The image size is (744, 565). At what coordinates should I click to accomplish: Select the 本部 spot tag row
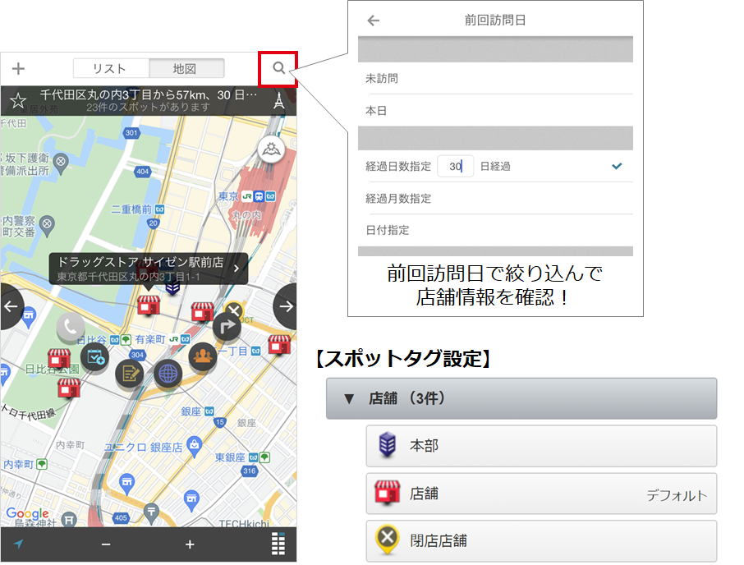pos(541,447)
